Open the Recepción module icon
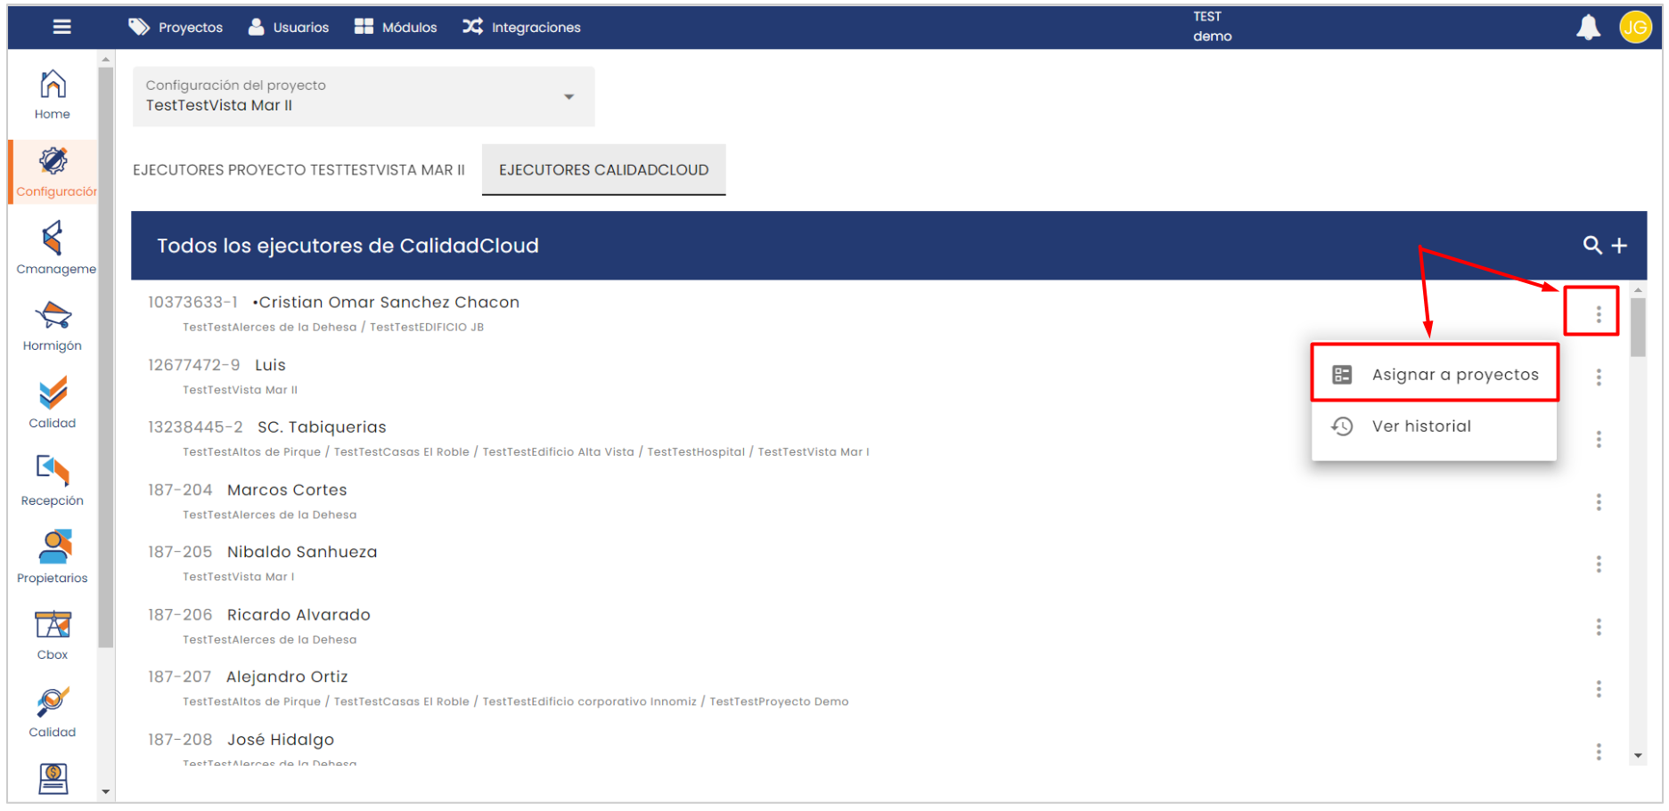Viewport: 1669px width, 811px height. (53, 481)
